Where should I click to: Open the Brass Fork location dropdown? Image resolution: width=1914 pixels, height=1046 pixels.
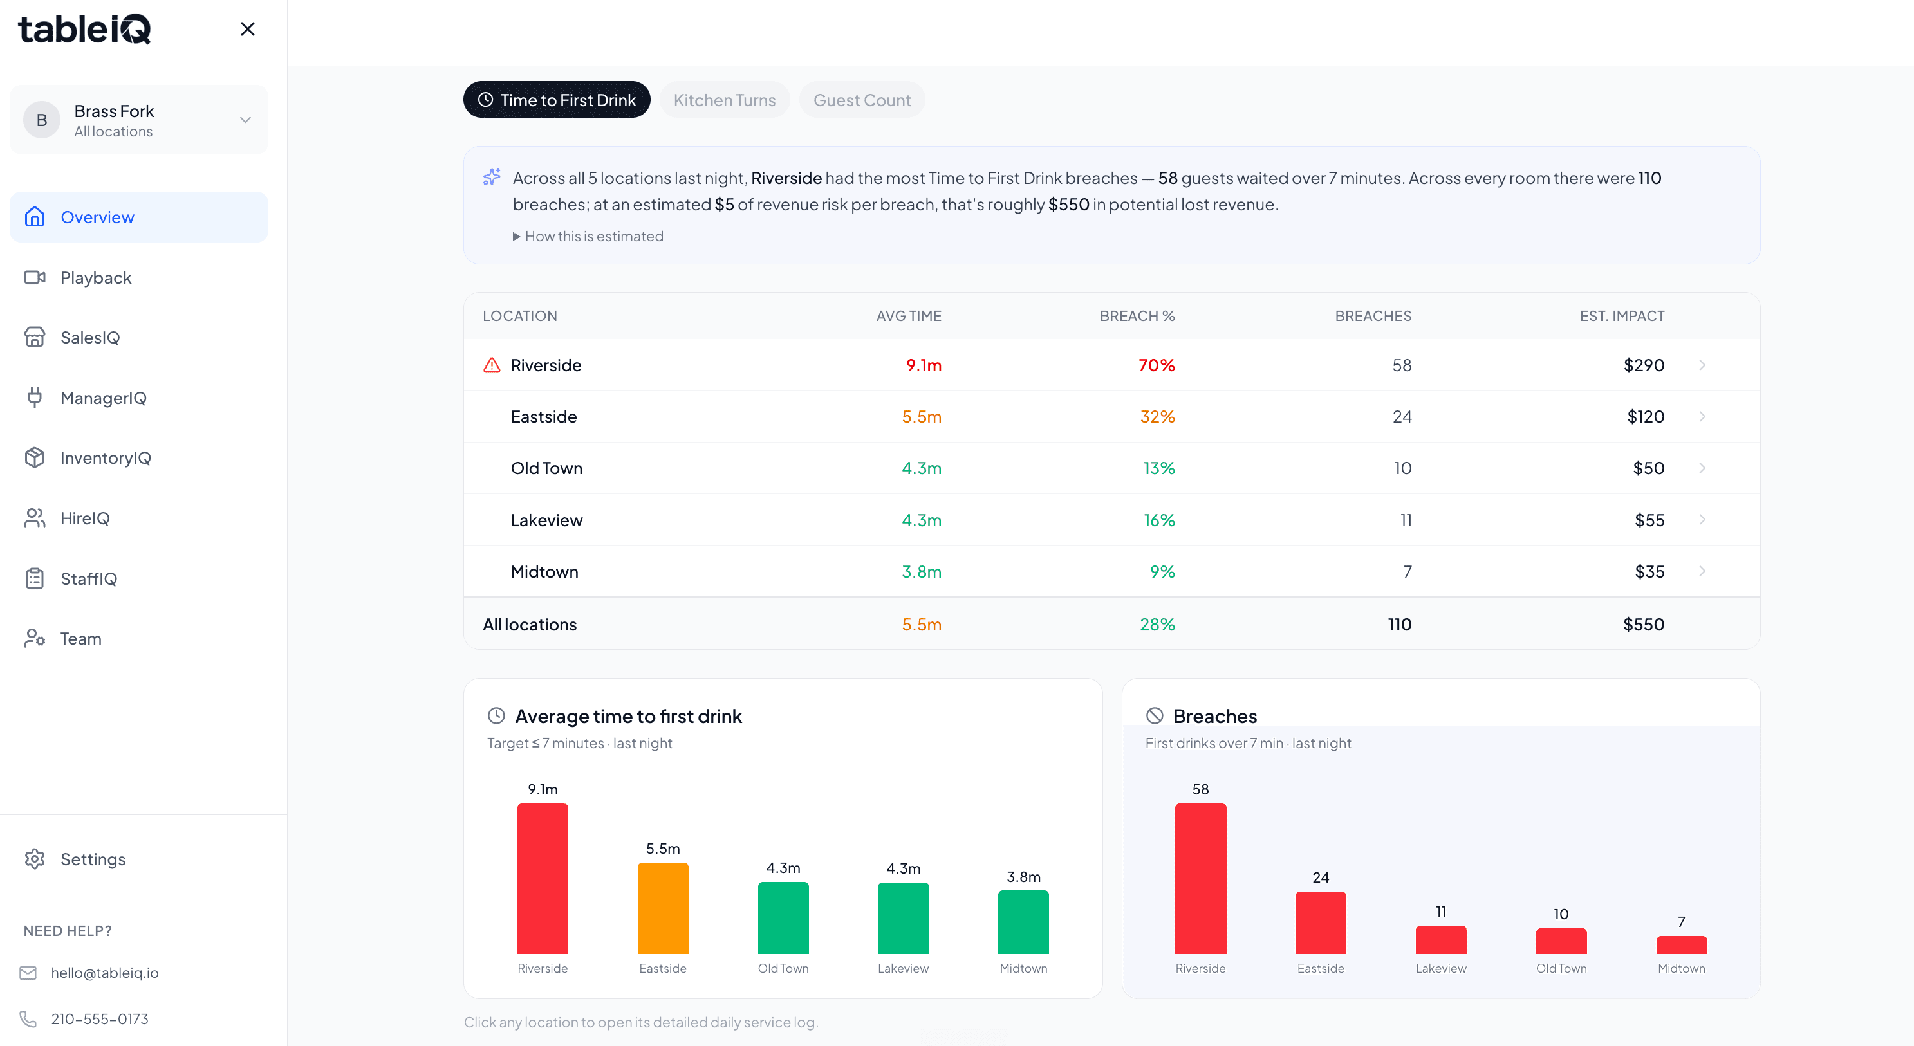139,120
